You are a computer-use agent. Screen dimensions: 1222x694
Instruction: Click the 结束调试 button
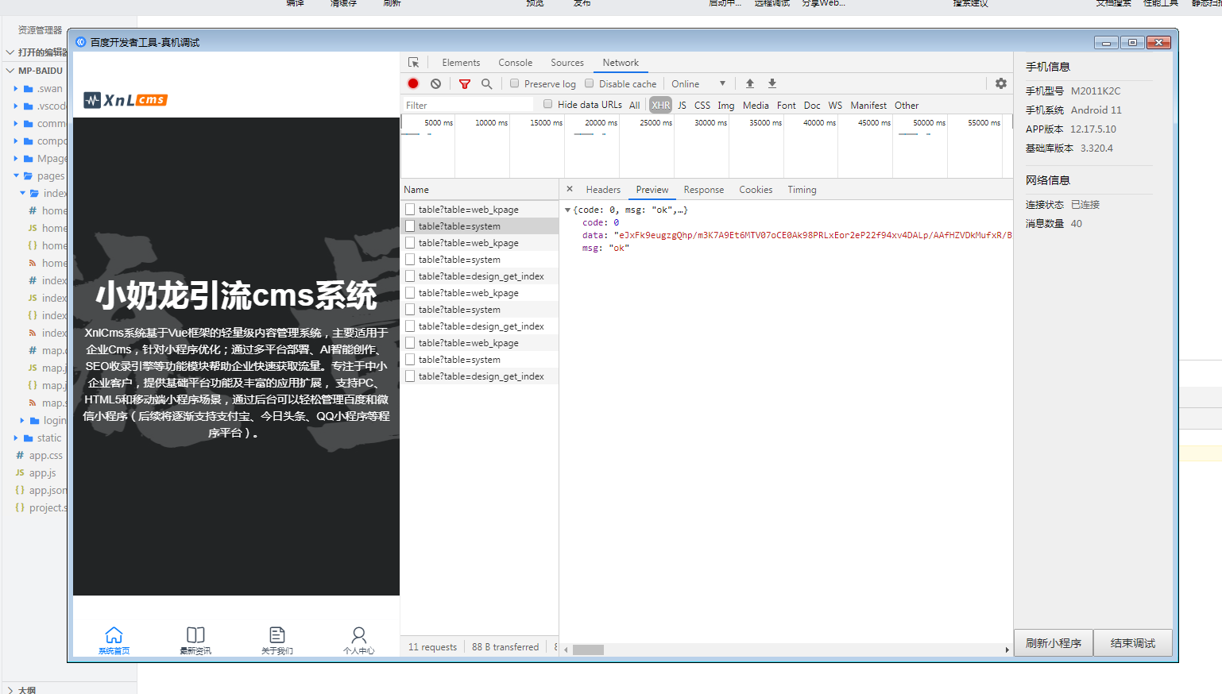pyautogui.click(x=1133, y=643)
